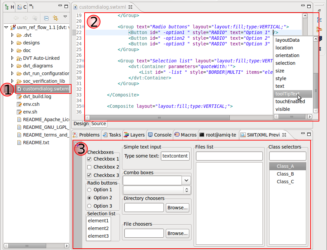Open the first Combo boxes dropdown arrow

[186, 180]
